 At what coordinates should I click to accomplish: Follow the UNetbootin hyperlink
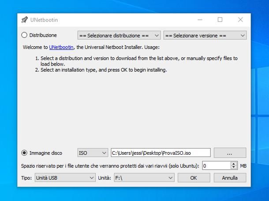click(x=61, y=47)
